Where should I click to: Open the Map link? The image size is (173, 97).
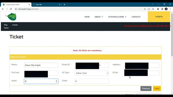pos(6,25)
